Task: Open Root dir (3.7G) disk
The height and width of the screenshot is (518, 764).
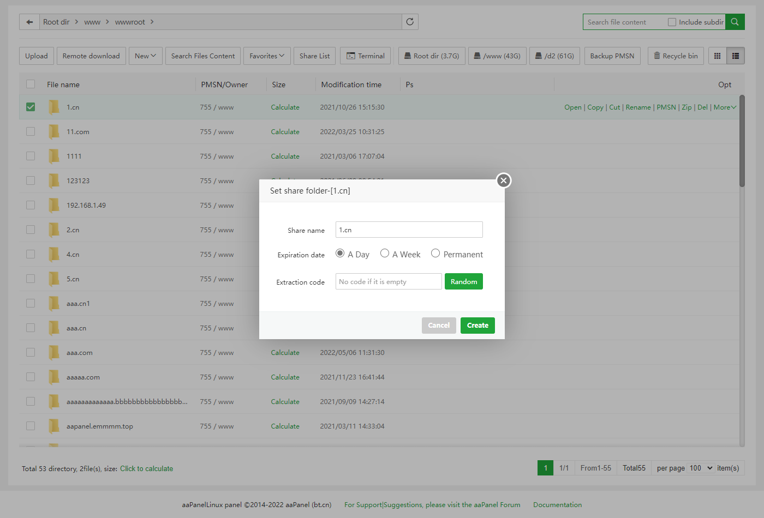Action: [431, 56]
